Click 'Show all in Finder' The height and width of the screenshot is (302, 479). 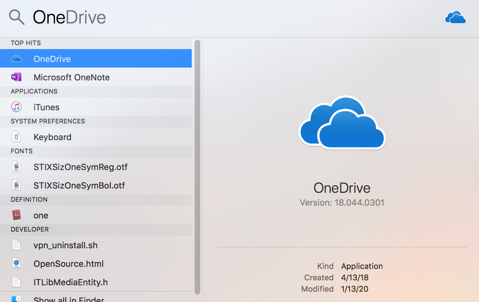coord(68,299)
